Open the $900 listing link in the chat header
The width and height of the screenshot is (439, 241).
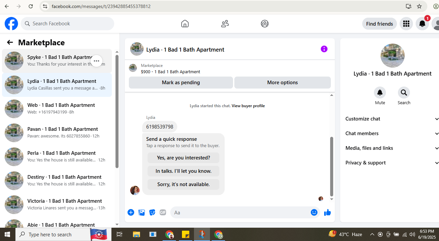(171, 72)
